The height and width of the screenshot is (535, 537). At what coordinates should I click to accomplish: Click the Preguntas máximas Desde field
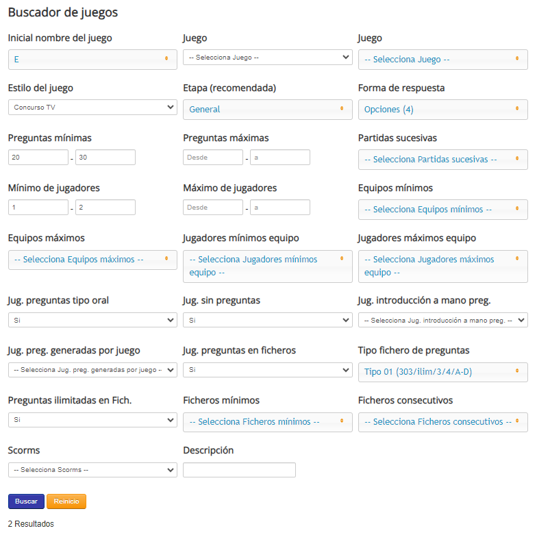click(x=213, y=158)
